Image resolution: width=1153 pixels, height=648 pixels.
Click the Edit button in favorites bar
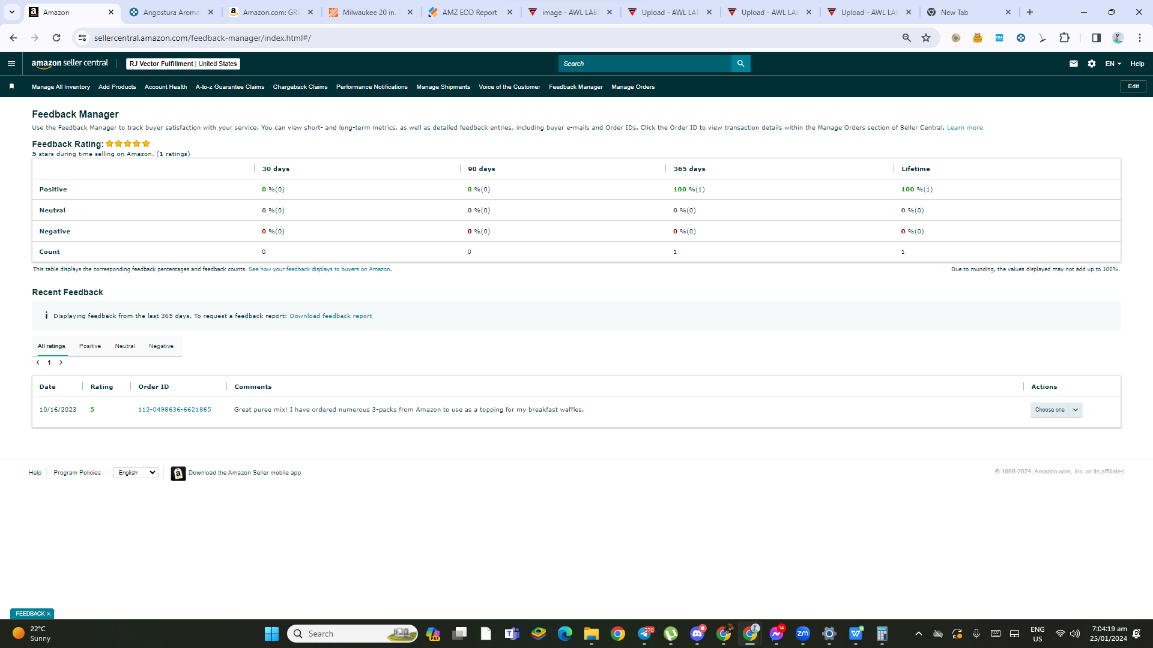point(1133,86)
